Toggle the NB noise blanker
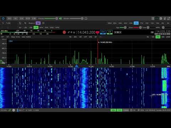This screenshot has width=171, height=128. click(x=70, y=37)
